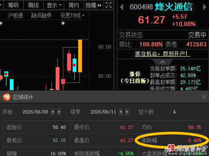Click the 委差 value 412603
Image resolution: width=209 pixels, height=156 pixels.
tap(196, 44)
